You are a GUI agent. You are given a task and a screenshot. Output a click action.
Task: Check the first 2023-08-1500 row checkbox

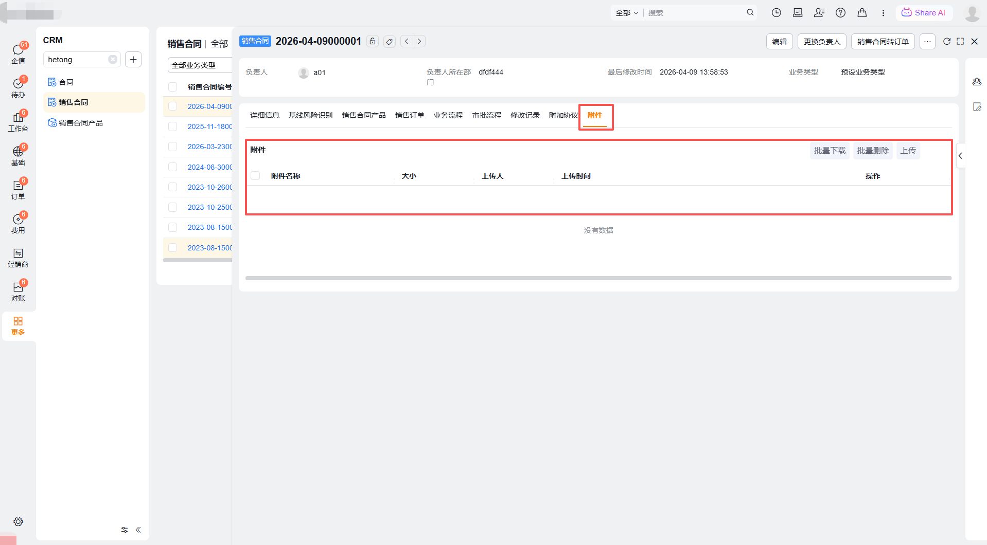pos(173,227)
